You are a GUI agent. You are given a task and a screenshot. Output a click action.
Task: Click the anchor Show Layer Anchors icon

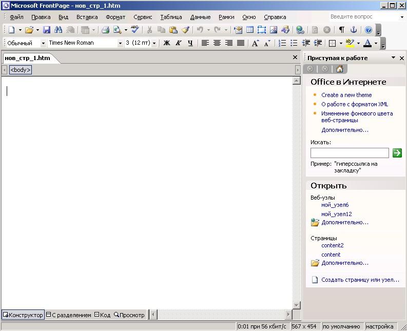coord(354,30)
